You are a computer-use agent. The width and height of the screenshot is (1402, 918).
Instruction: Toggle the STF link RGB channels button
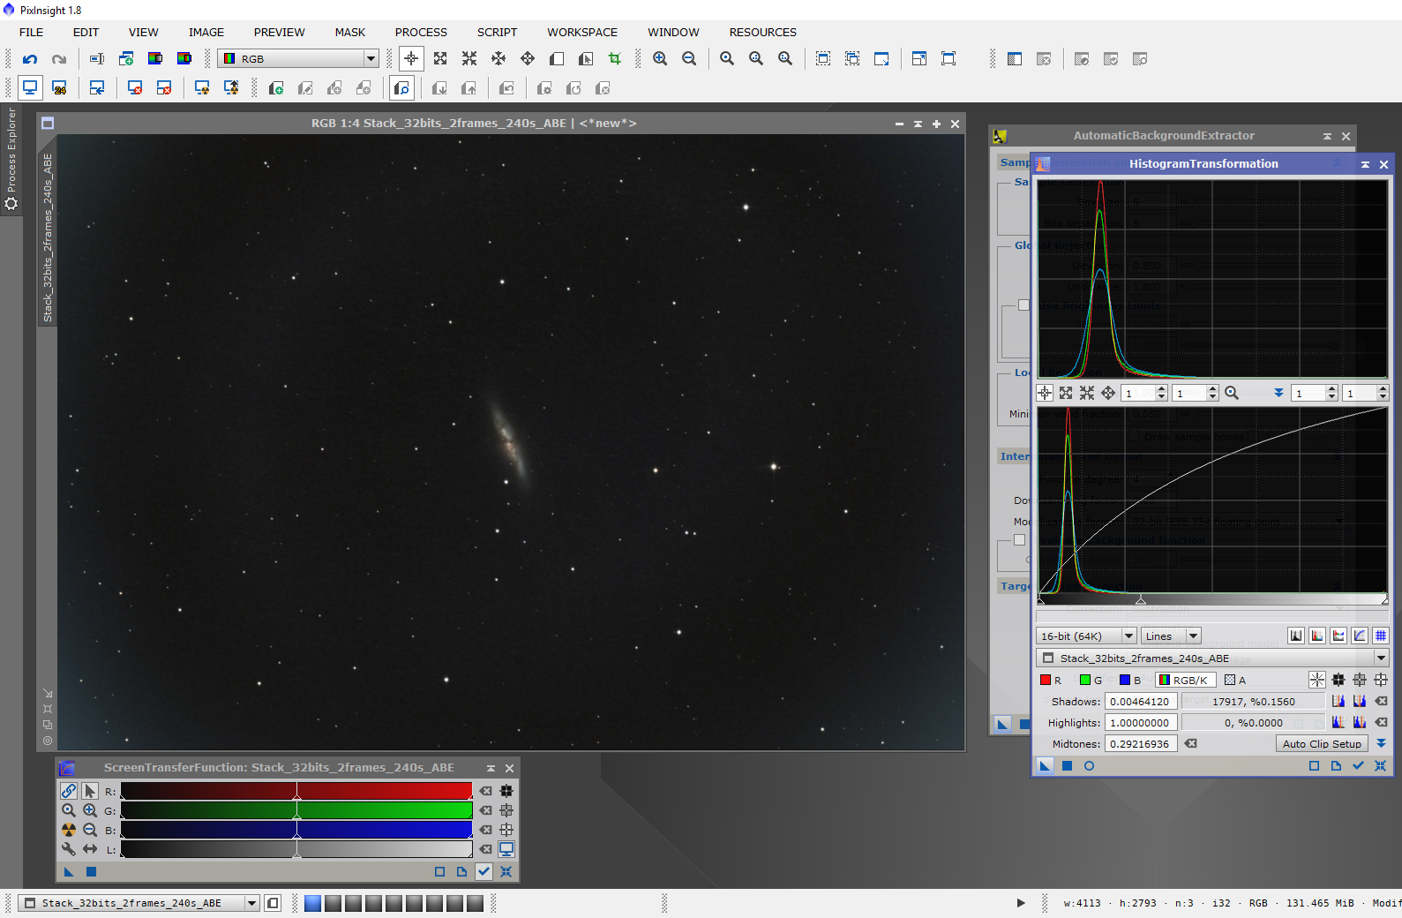(69, 791)
